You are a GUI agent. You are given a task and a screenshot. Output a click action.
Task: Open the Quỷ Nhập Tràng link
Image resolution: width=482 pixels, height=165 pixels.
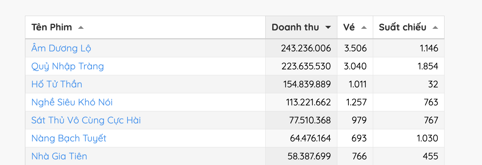[x=67, y=66]
